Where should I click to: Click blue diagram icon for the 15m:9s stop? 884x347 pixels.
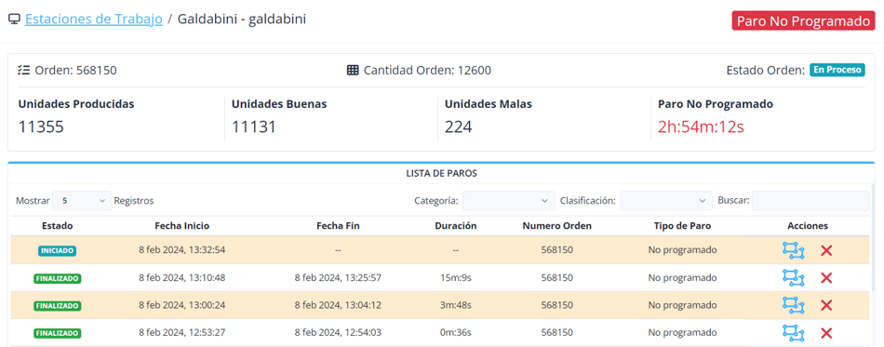[x=793, y=278]
